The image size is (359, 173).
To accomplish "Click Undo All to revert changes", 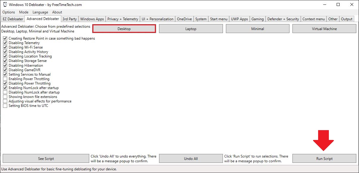I will click(x=191, y=158).
